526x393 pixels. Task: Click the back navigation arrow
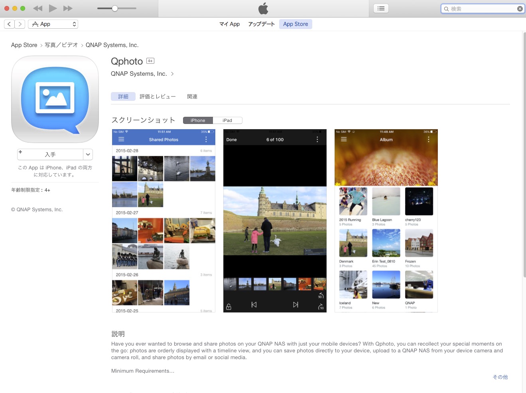tap(9, 24)
